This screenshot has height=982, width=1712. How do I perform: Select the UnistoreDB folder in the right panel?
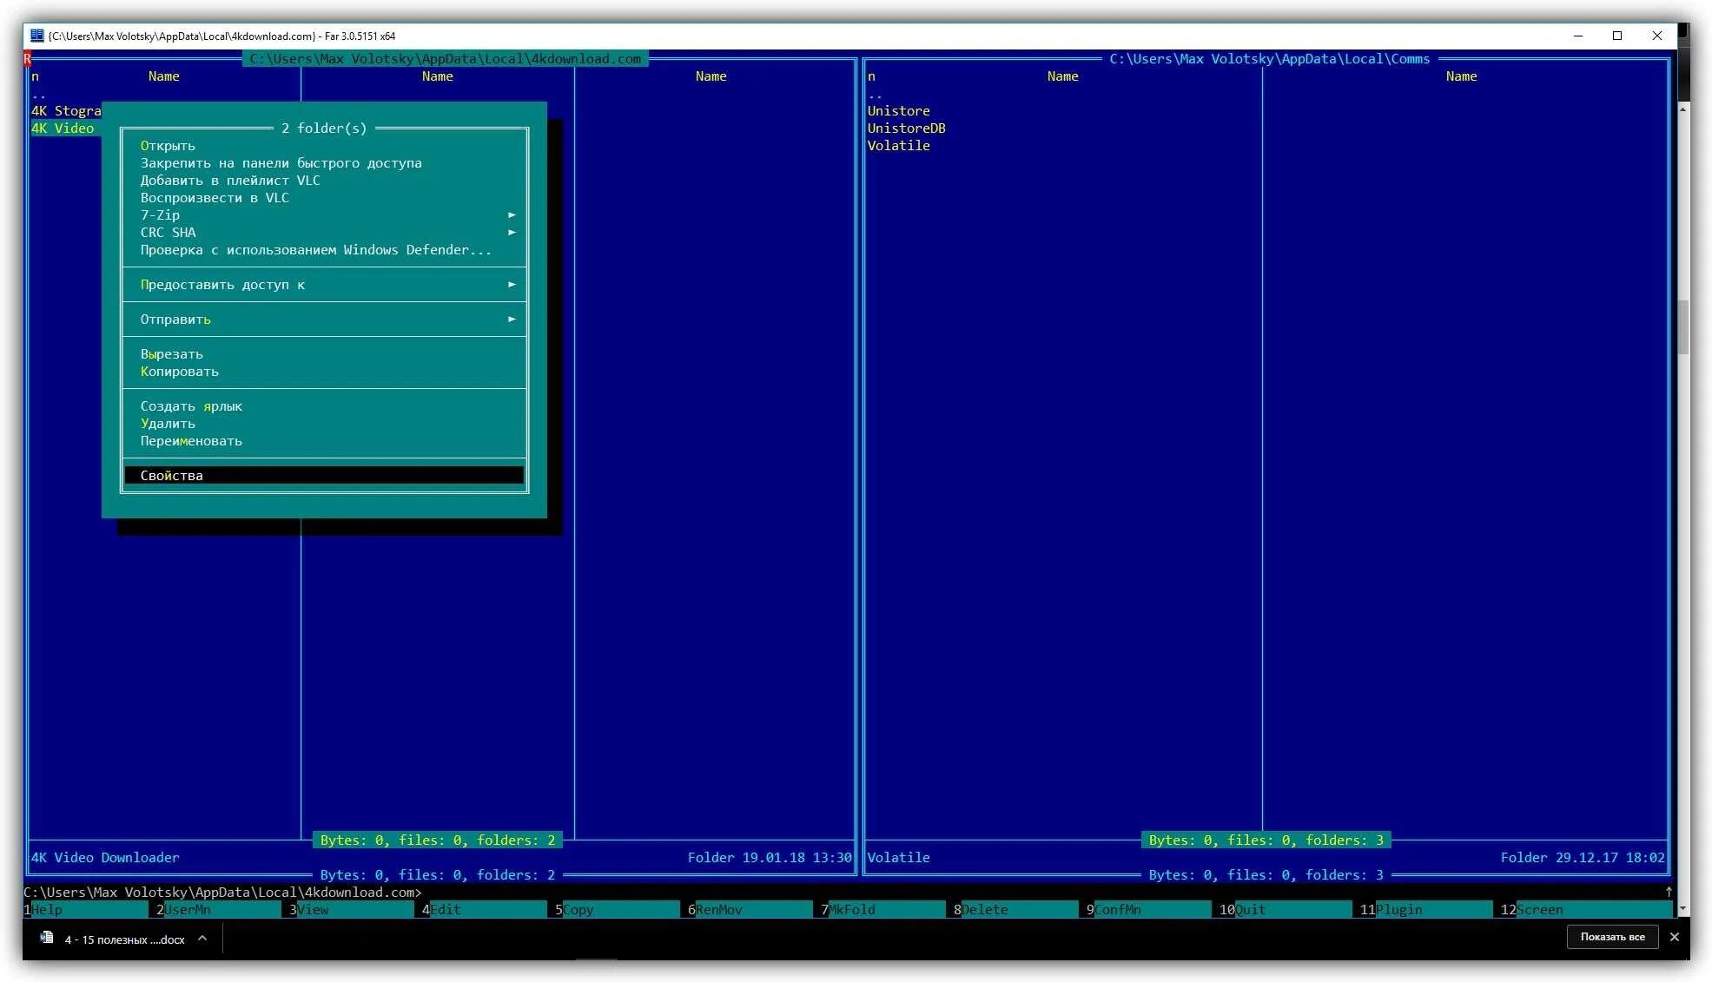(906, 129)
